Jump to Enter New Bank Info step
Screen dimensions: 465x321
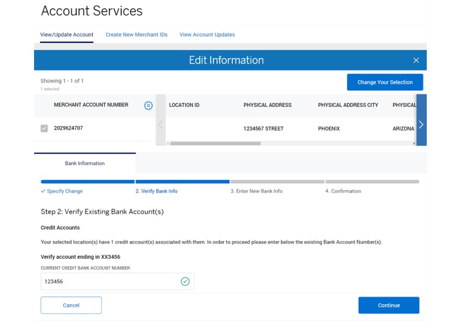point(256,191)
